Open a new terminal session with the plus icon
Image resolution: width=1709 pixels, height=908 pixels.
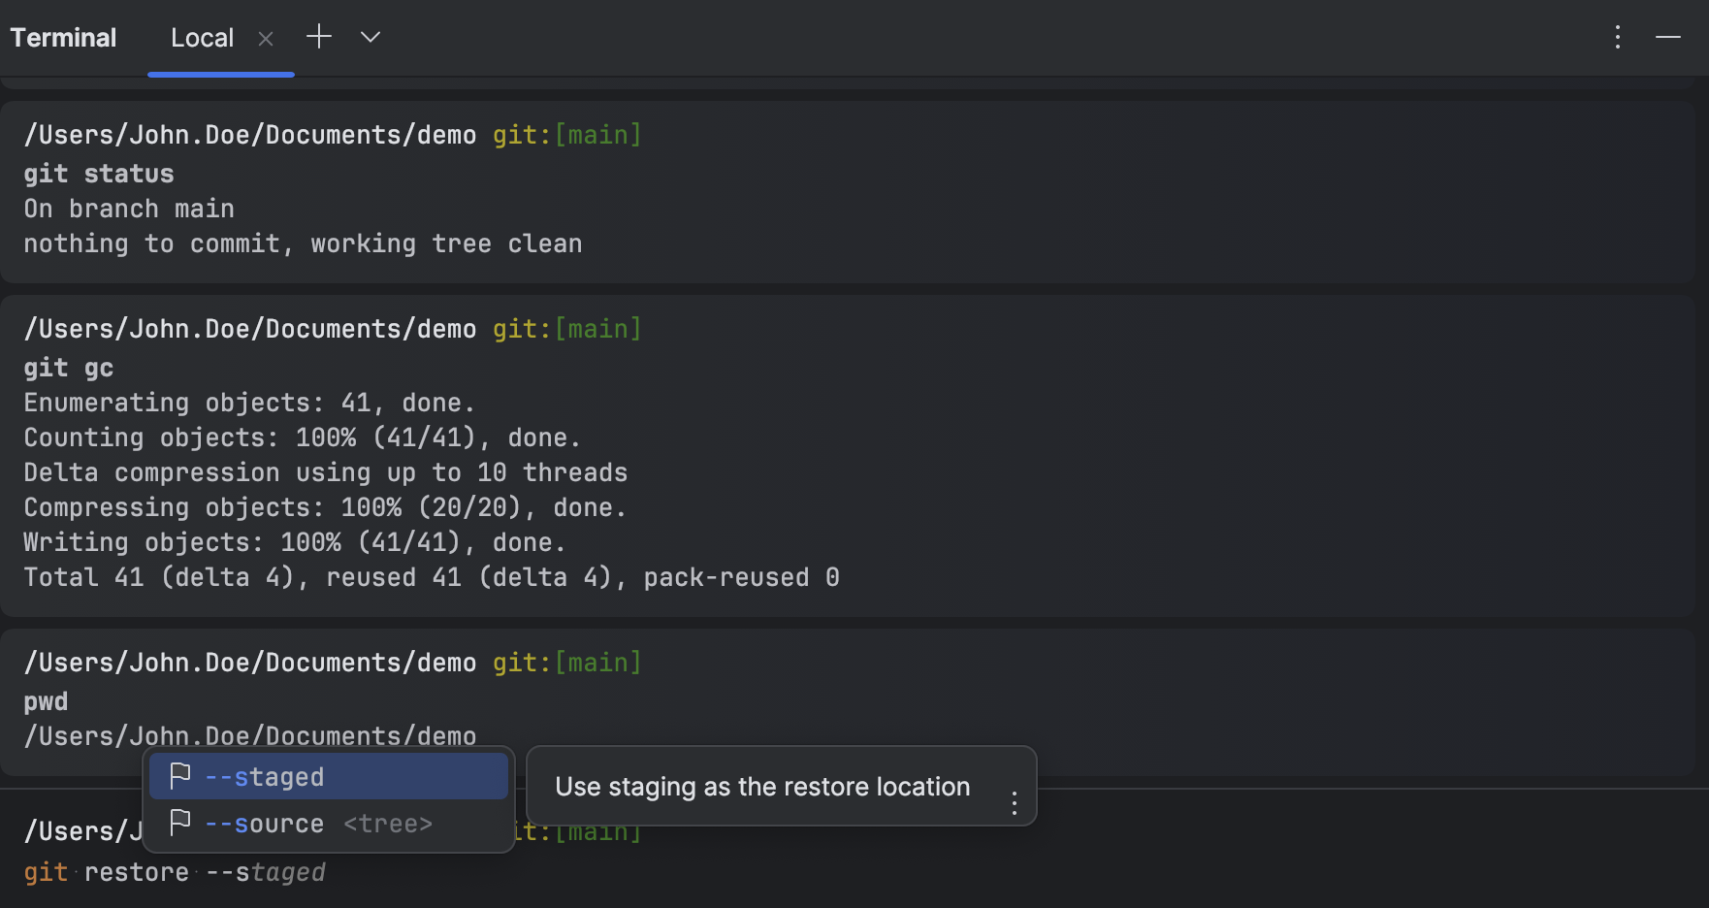click(x=318, y=36)
